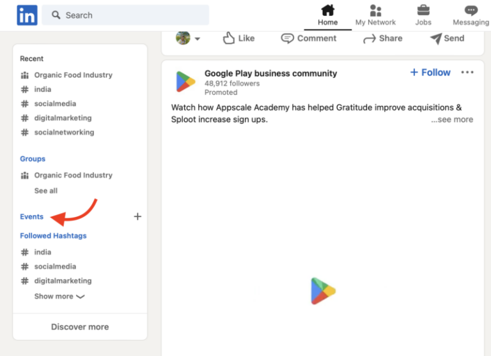Screen dimensions: 491x356
Task: Click Discover more at sidebar bottom
Action: [80, 327]
